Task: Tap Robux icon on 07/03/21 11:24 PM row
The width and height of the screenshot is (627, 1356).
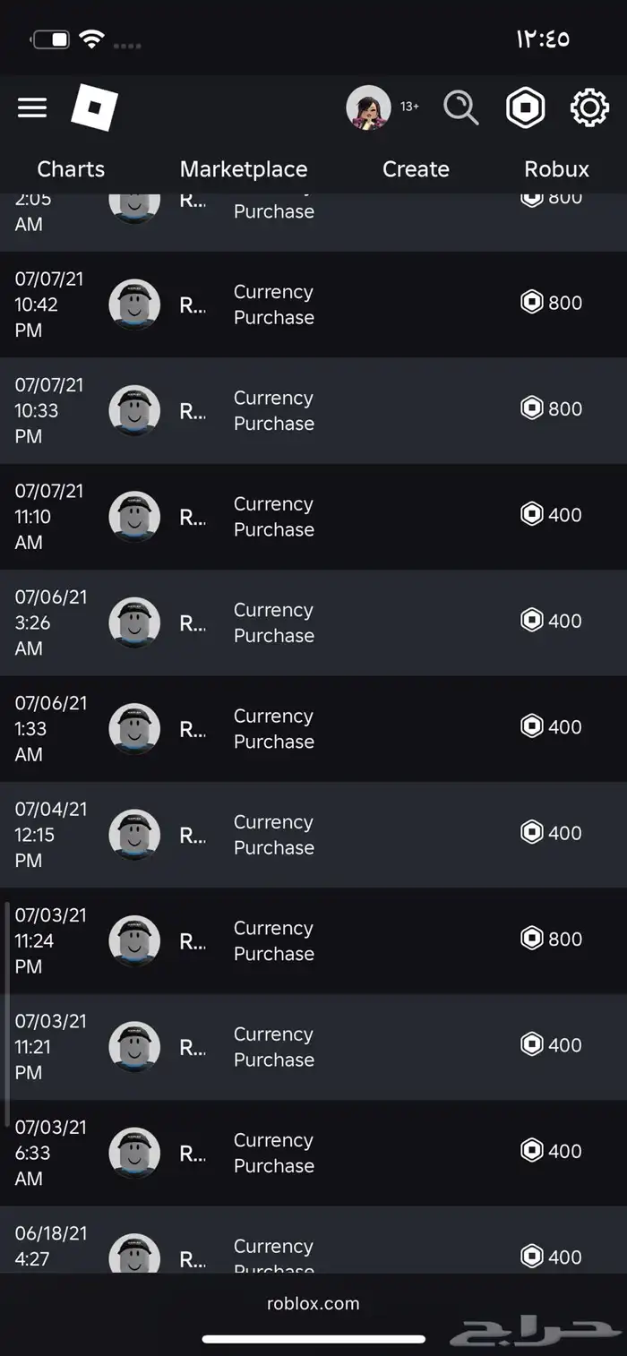Action: pyautogui.click(x=532, y=939)
